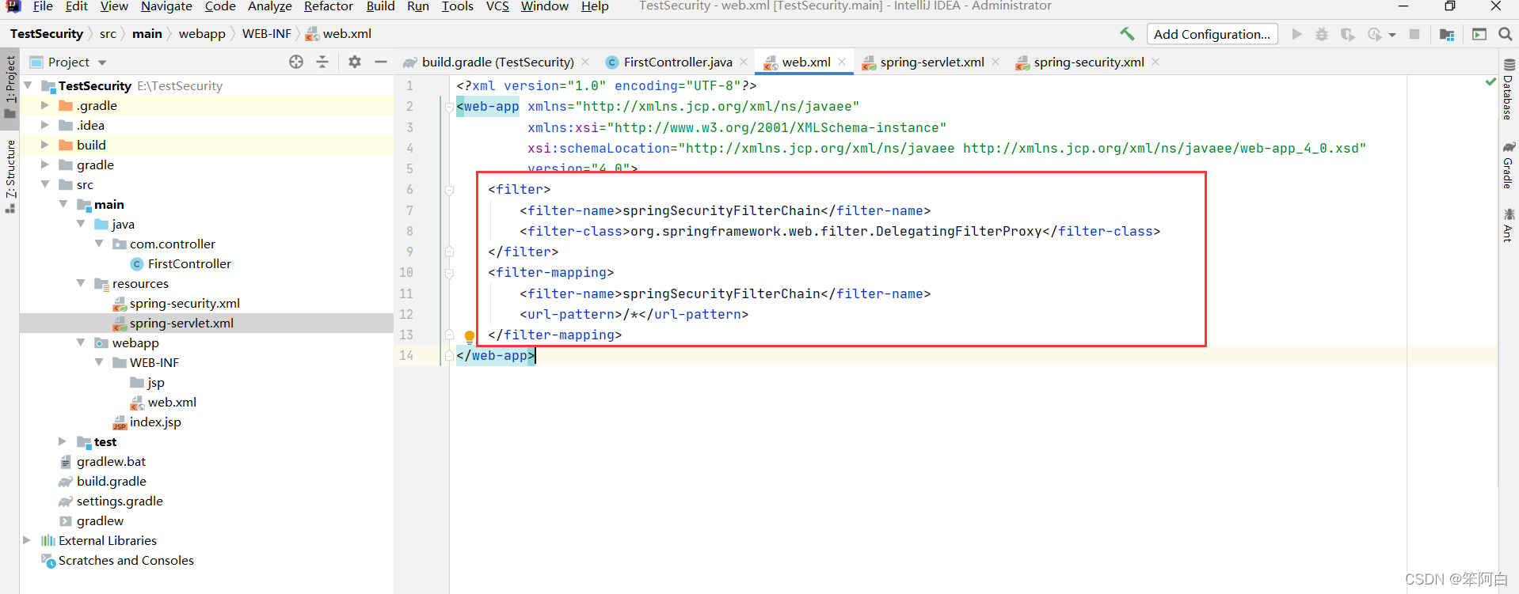Viewport: 1519px width, 594px height.
Task: Click the intention light bulb on line 13
Action: pos(469,337)
